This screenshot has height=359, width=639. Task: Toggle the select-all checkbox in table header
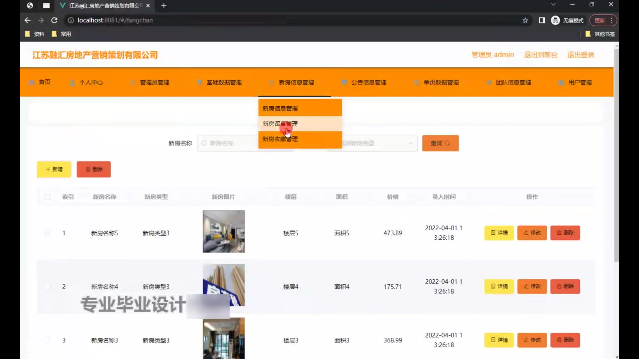pyautogui.click(x=48, y=197)
